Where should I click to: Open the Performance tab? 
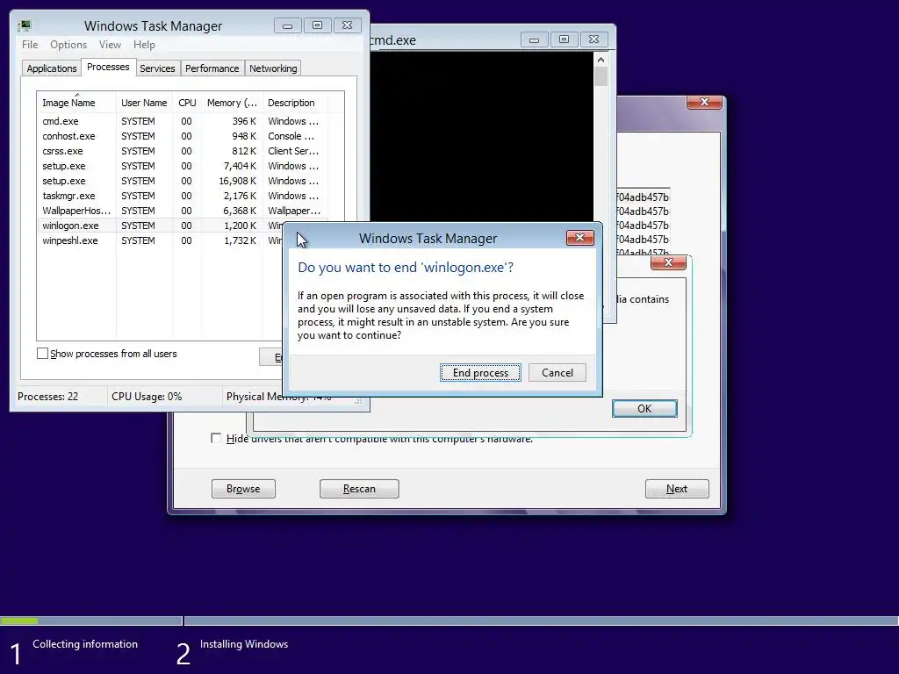coord(212,68)
